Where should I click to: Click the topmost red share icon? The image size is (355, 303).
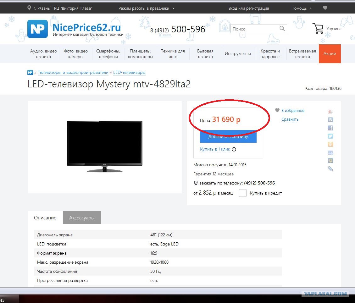[x=330, y=112]
